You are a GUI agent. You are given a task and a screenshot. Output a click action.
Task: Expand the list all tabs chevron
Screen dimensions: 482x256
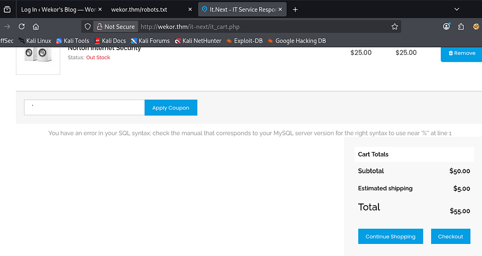click(x=457, y=9)
